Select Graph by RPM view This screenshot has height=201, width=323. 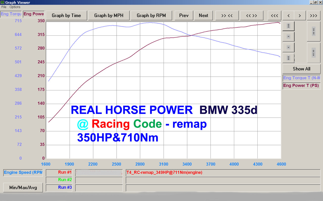click(x=151, y=16)
